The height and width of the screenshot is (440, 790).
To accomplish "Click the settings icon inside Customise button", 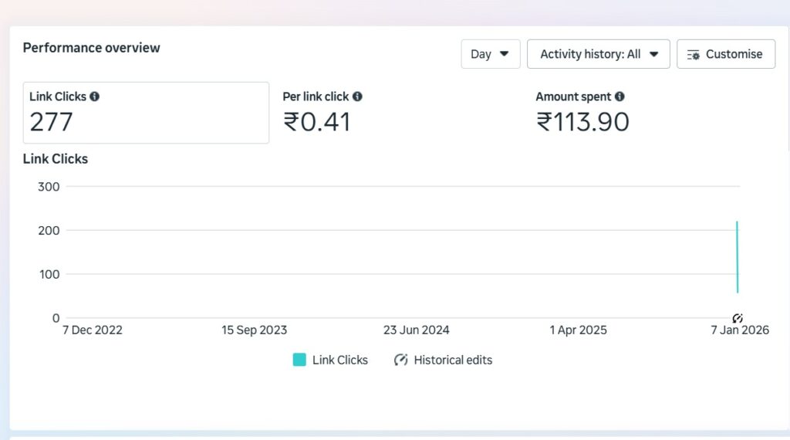I will pos(693,55).
